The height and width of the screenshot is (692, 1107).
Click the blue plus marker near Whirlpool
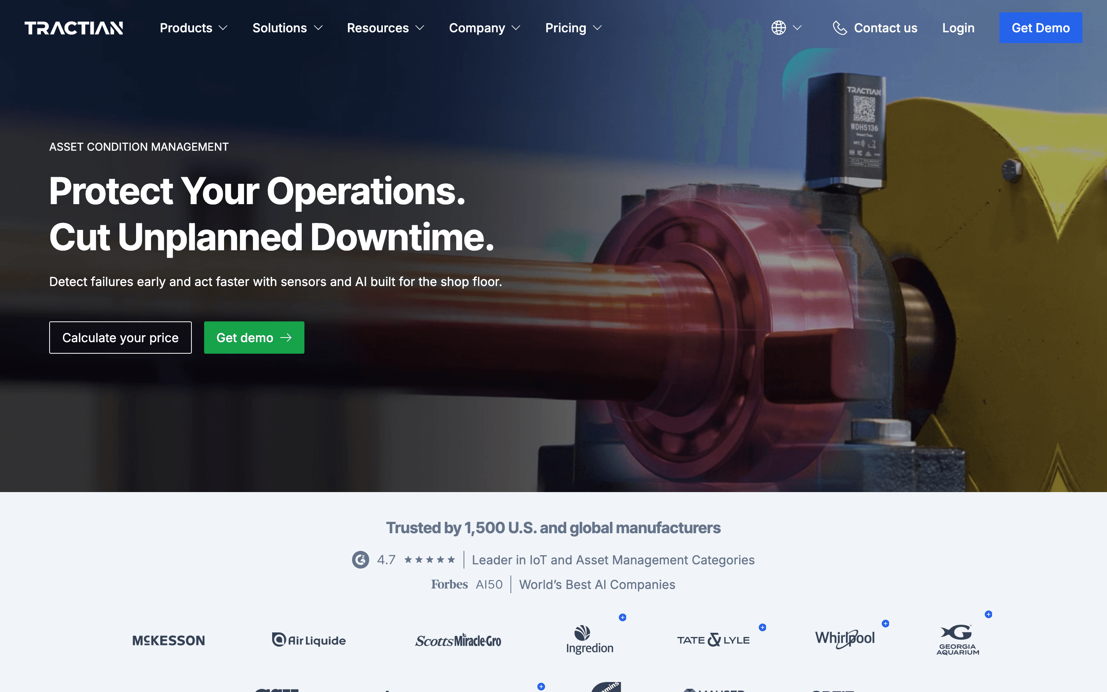tap(886, 623)
